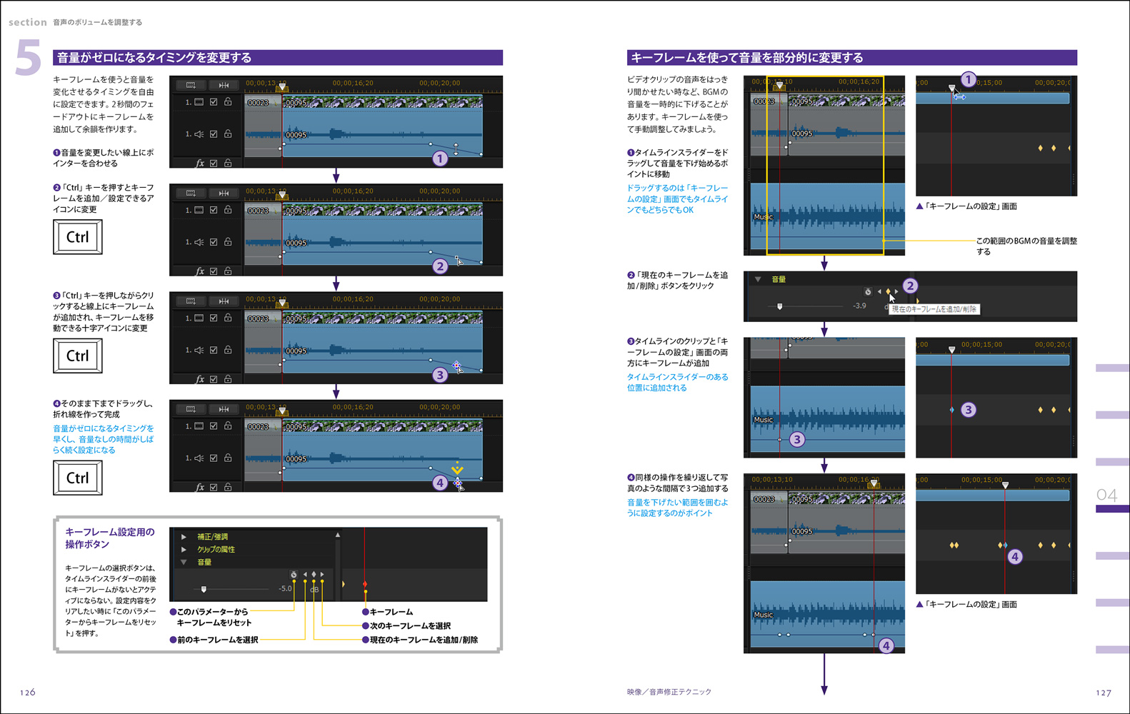Click add/remove keyframe diamond in -5.0 dB panel
Screen dimensions: 1130x714
point(314,574)
